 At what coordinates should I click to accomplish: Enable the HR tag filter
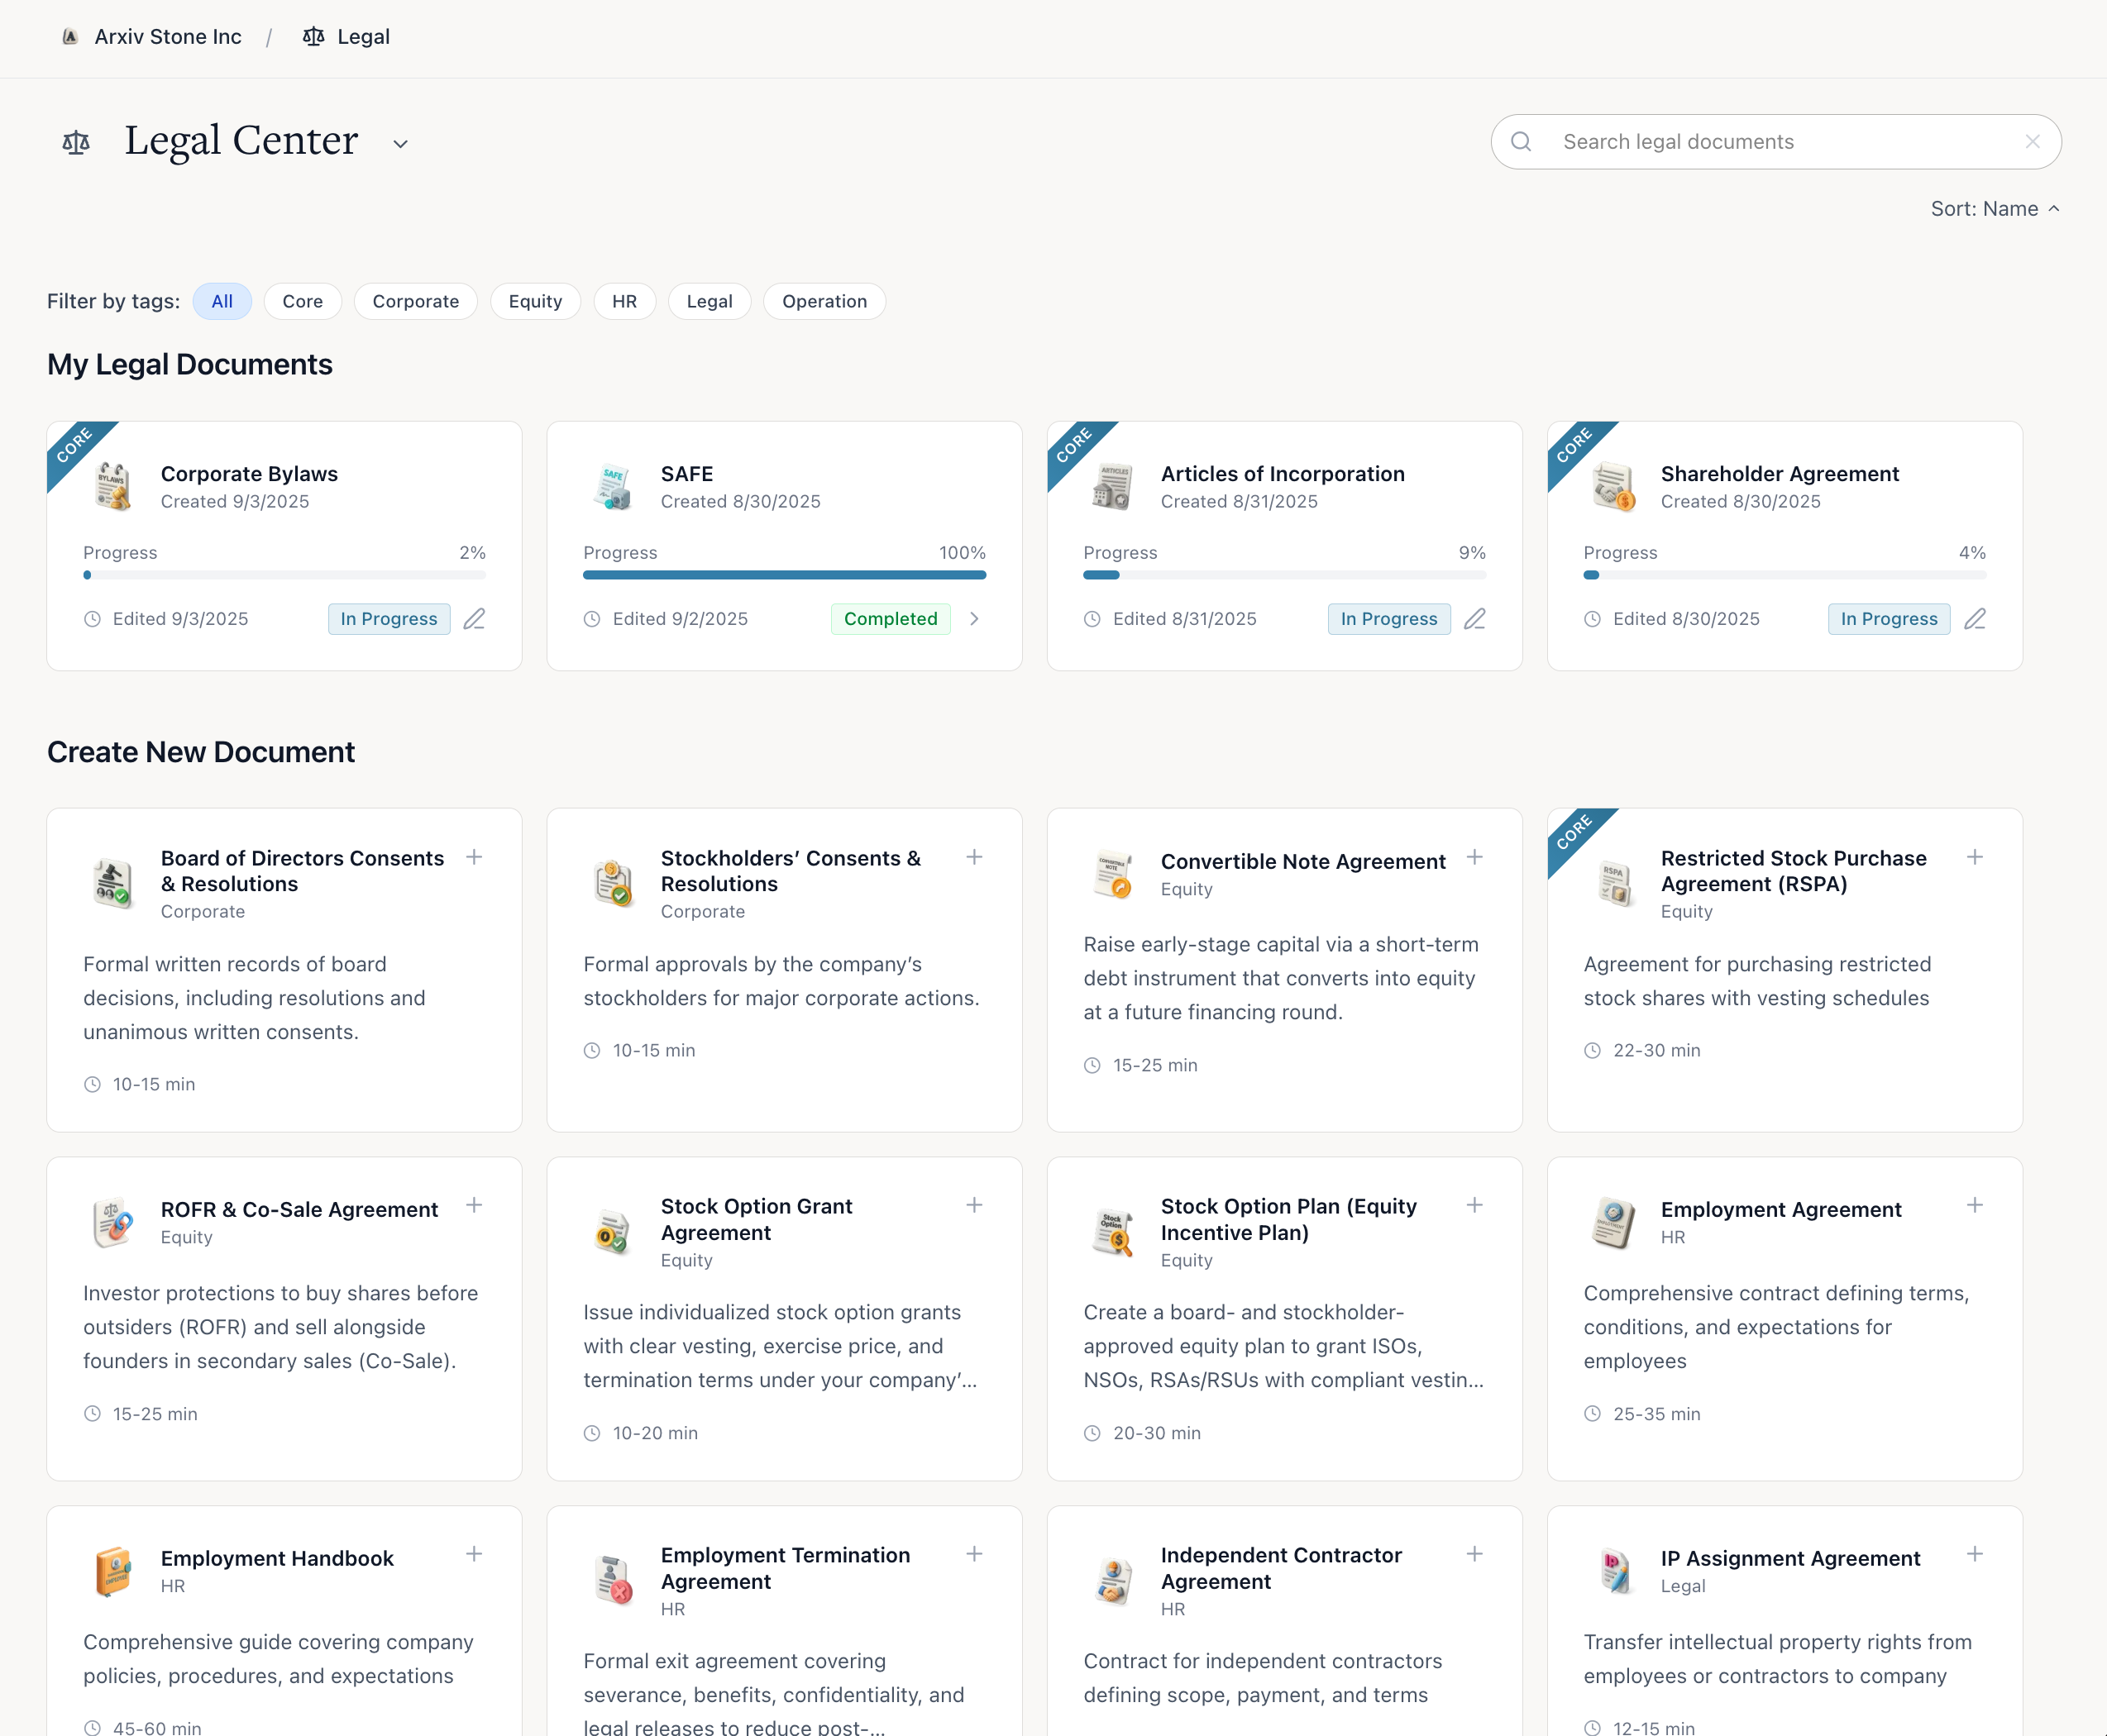(624, 301)
